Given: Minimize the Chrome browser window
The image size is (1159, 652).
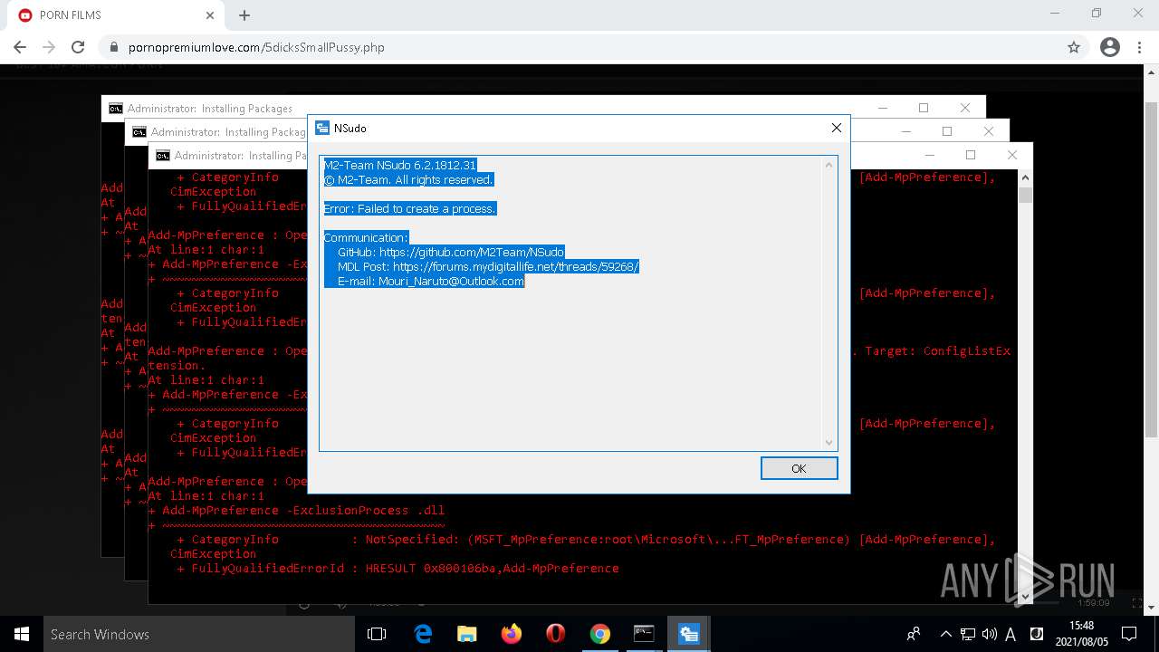Looking at the screenshot, I should point(1055,14).
